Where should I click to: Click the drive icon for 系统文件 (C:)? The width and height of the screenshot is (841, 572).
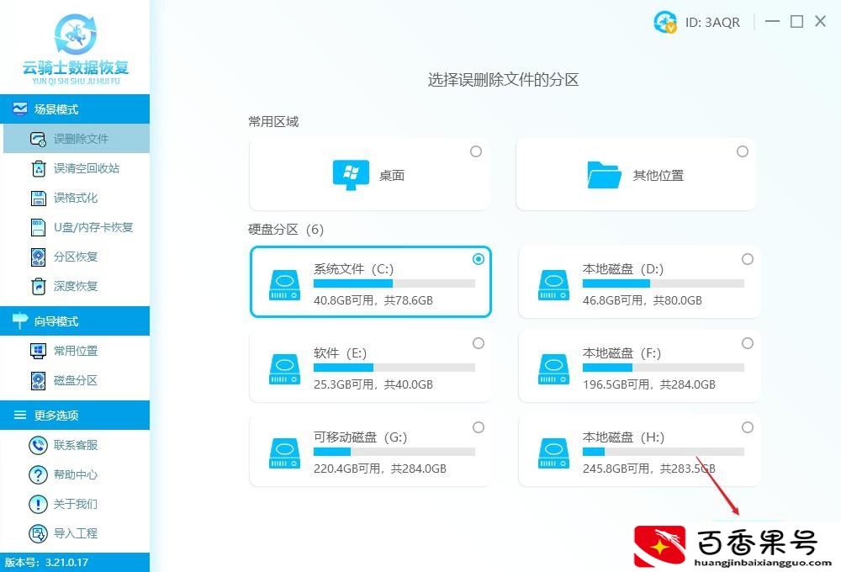coord(284,285)
